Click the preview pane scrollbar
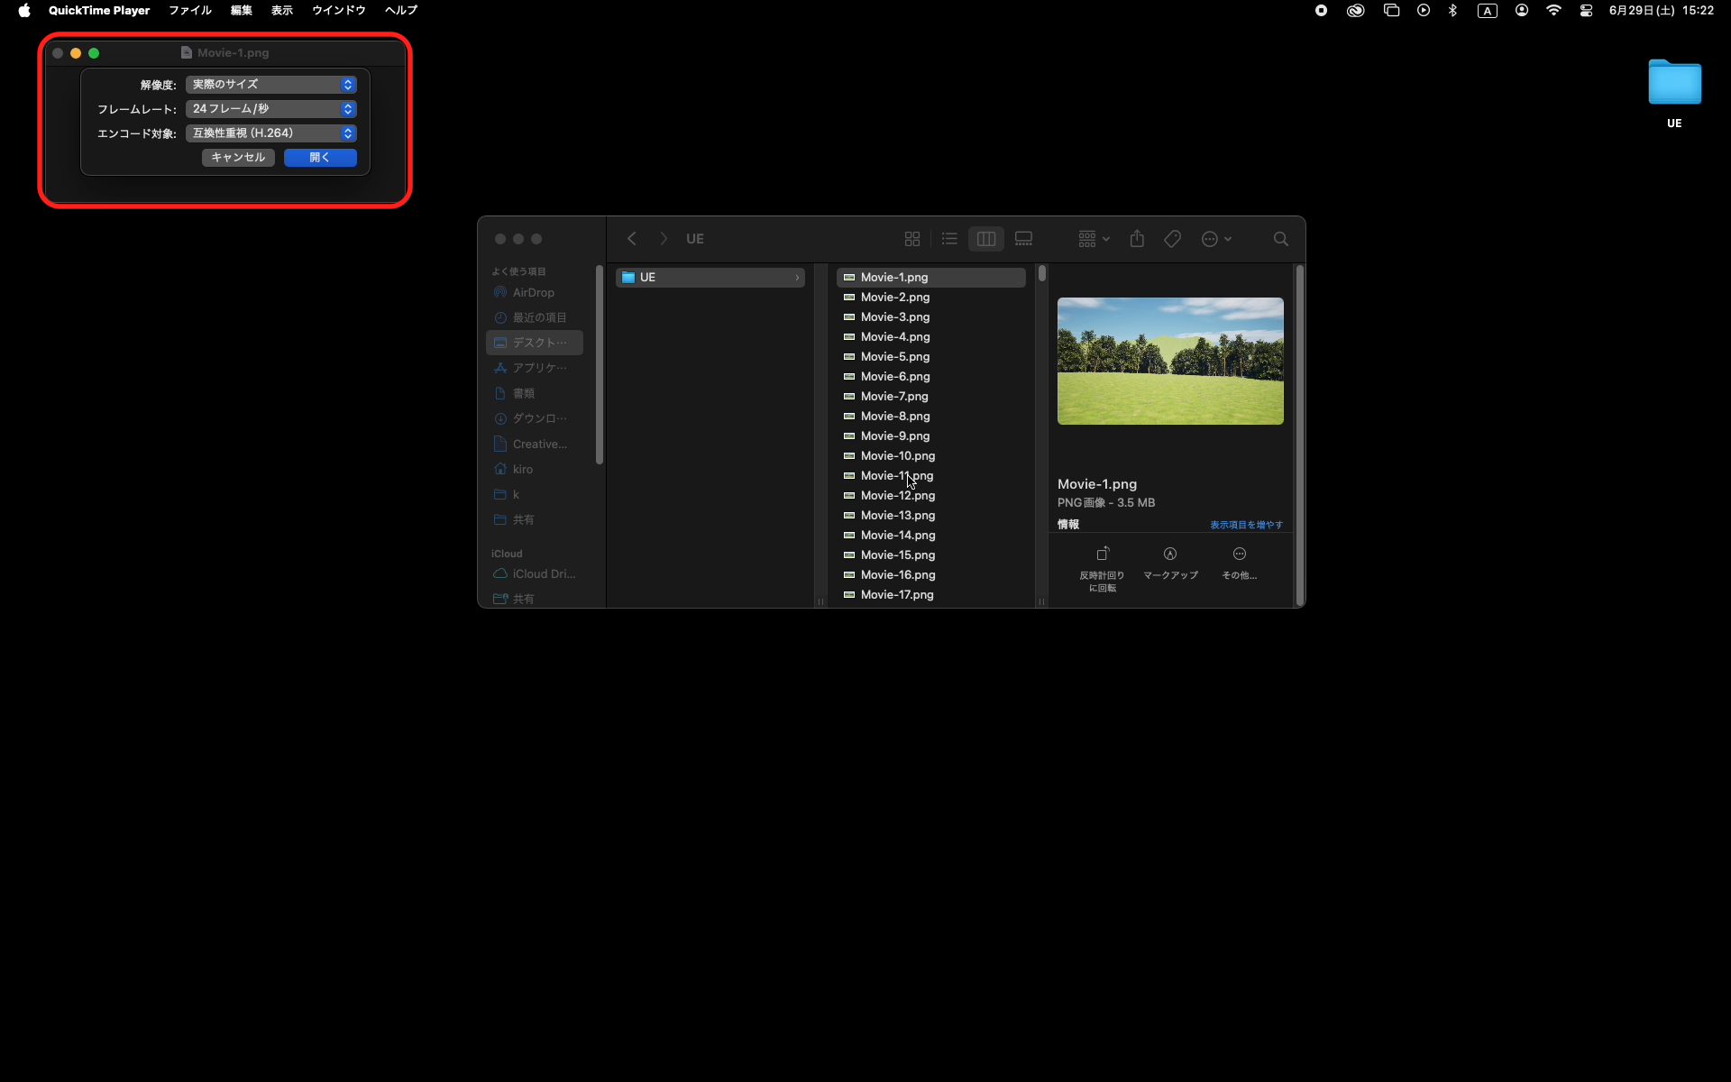 coord(1299,436)
